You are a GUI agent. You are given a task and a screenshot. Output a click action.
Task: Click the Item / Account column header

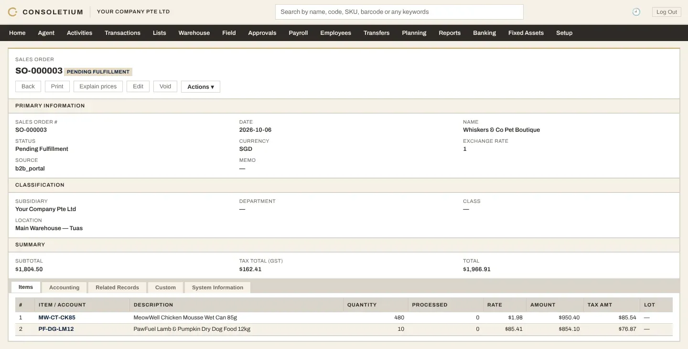[x=82, y=305]
